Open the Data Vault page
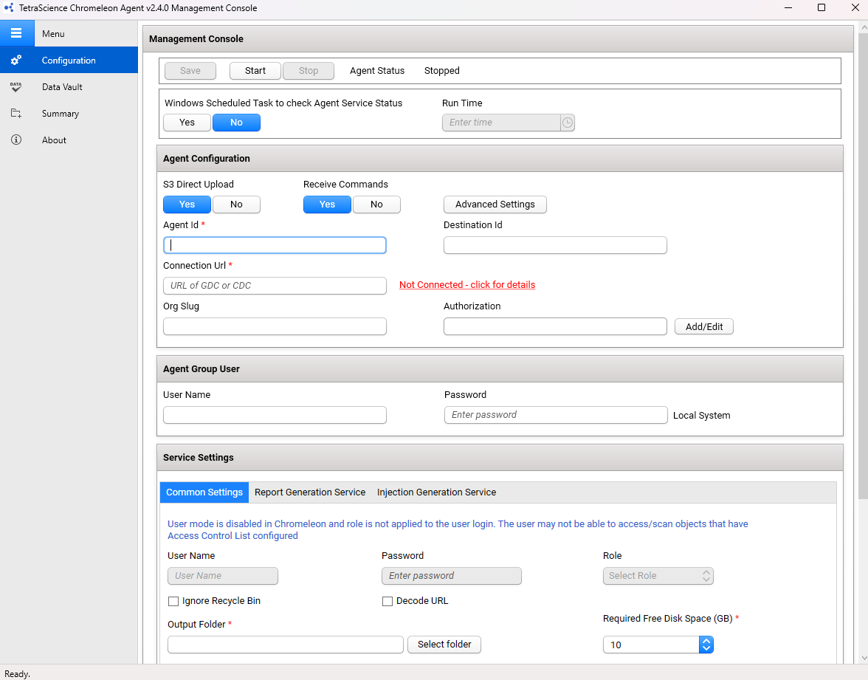 click(69, 87)
